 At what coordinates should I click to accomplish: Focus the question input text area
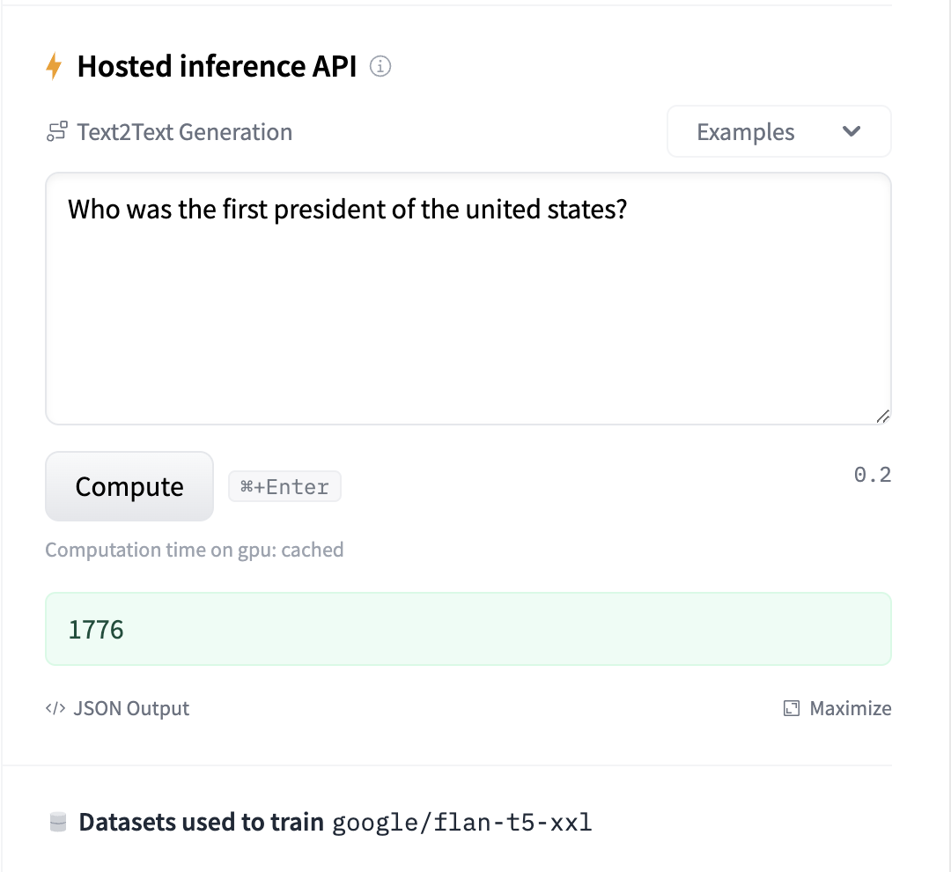coord(467,299)
